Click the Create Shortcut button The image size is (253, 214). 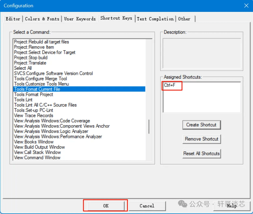click(201, 125)
